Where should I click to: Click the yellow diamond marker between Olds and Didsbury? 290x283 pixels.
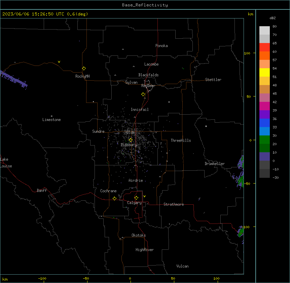131,140
